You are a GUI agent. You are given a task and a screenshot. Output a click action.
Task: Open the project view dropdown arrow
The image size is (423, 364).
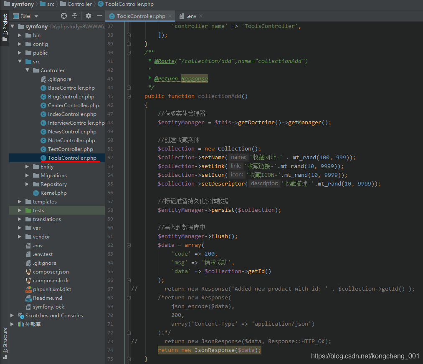click(x=36, y=16)
